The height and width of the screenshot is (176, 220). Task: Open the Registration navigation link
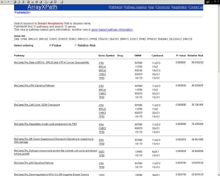[179, 7]
